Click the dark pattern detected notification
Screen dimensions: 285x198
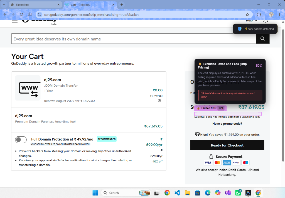tap(255, 29)
